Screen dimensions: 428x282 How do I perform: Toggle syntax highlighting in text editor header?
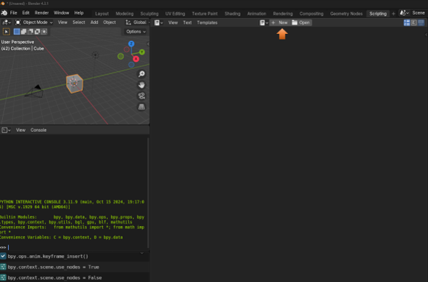pyautogui.click(x=420, y=23)
